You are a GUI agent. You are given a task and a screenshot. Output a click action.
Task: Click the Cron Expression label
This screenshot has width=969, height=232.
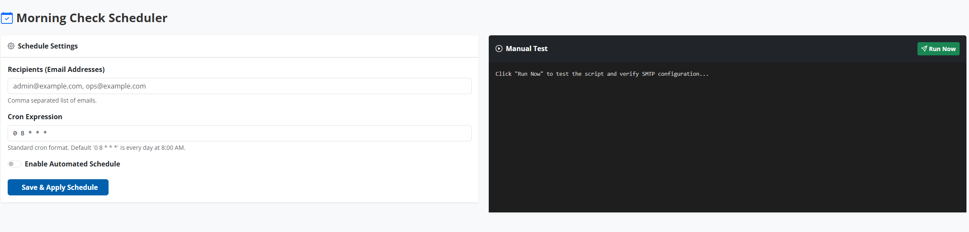(x=35, y=117)
